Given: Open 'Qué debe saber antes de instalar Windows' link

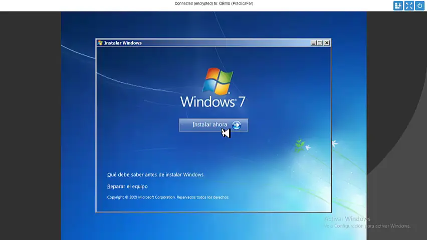Looking at the screenshot, I should [x=155, y=174].
